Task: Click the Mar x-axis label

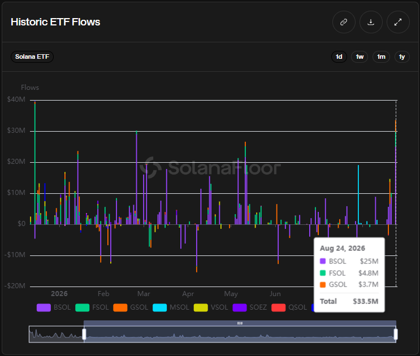Action: tap(144, 294)
